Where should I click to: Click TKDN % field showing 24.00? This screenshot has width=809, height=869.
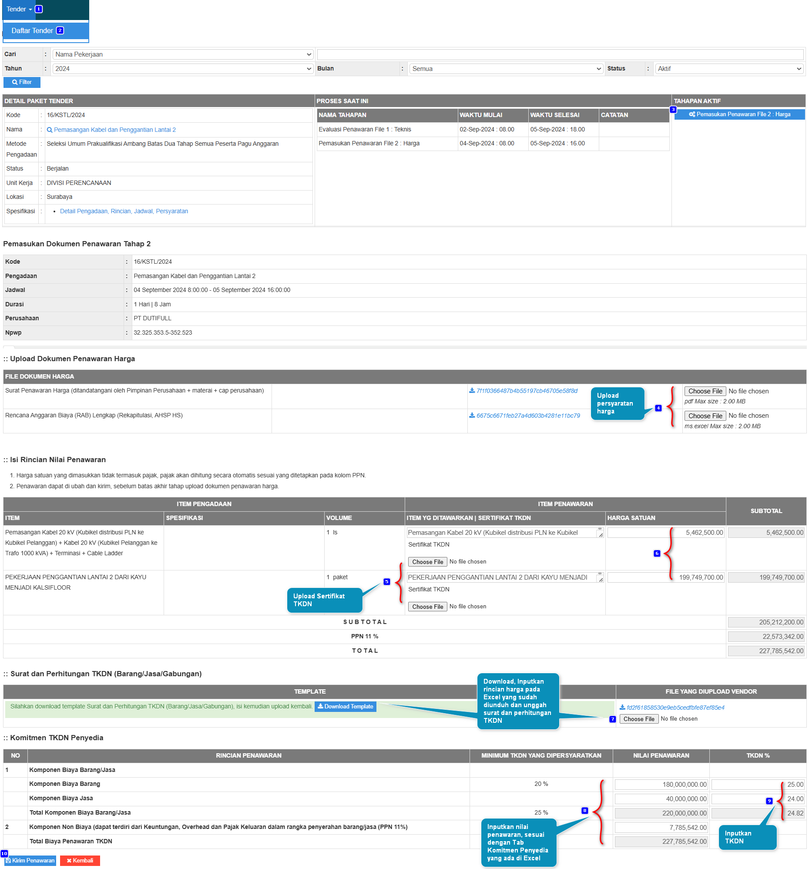[757, 799]
